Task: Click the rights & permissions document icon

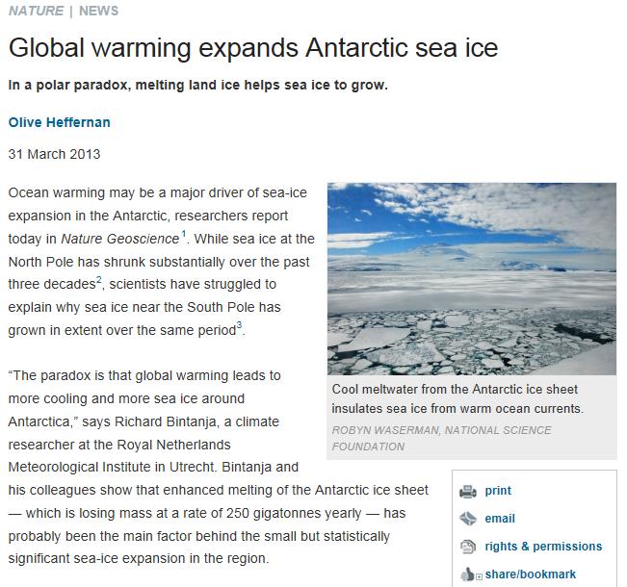Action: coord(468,547)
